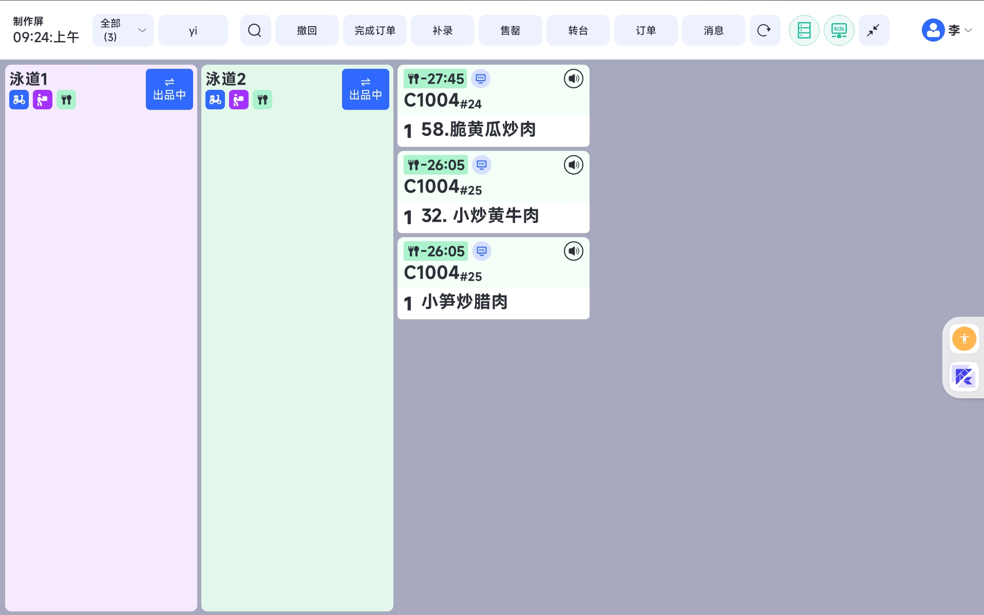
Task: Click the refresh icon in toolbar
Action: [764, 30]
